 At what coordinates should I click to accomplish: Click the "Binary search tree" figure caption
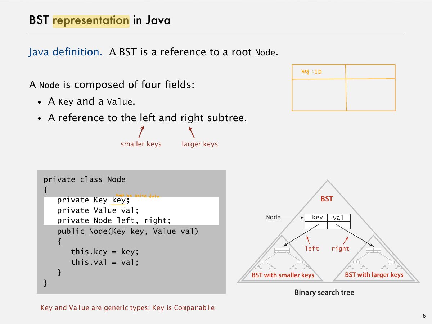pyautogui.click(x=324, y=292)
